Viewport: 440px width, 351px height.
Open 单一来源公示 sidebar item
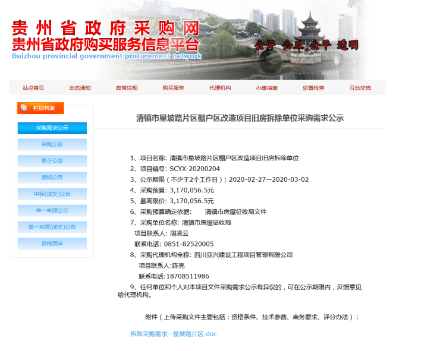[52, 211]
